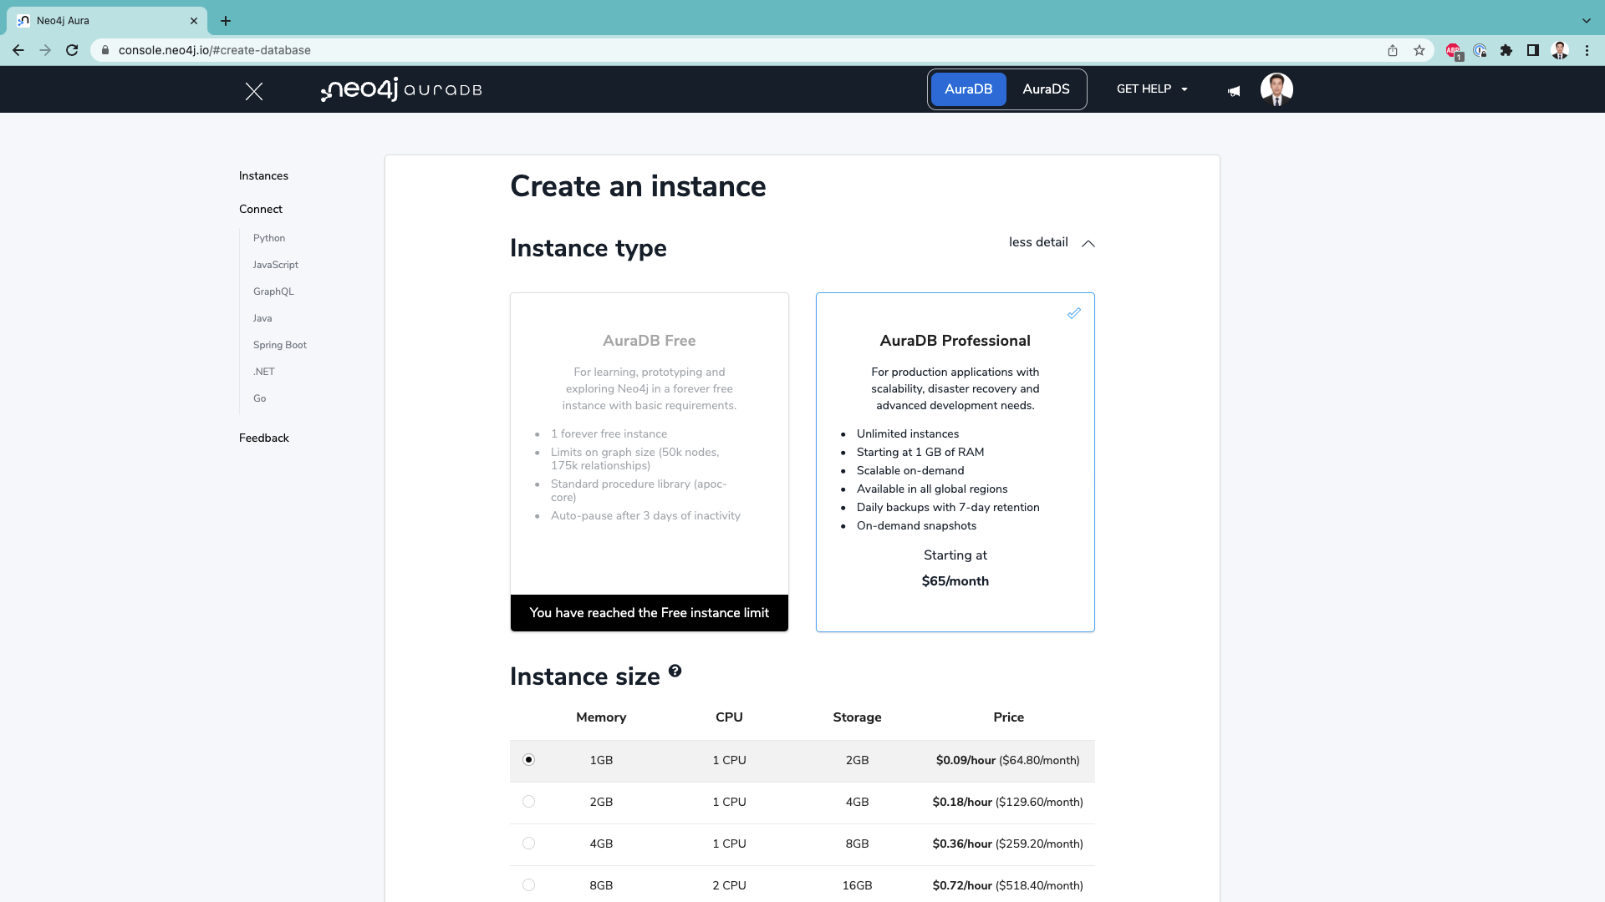Select the 4GB memory radio button
The height and width of the screenshot is (902, 1605).
[x=528, y=844]
